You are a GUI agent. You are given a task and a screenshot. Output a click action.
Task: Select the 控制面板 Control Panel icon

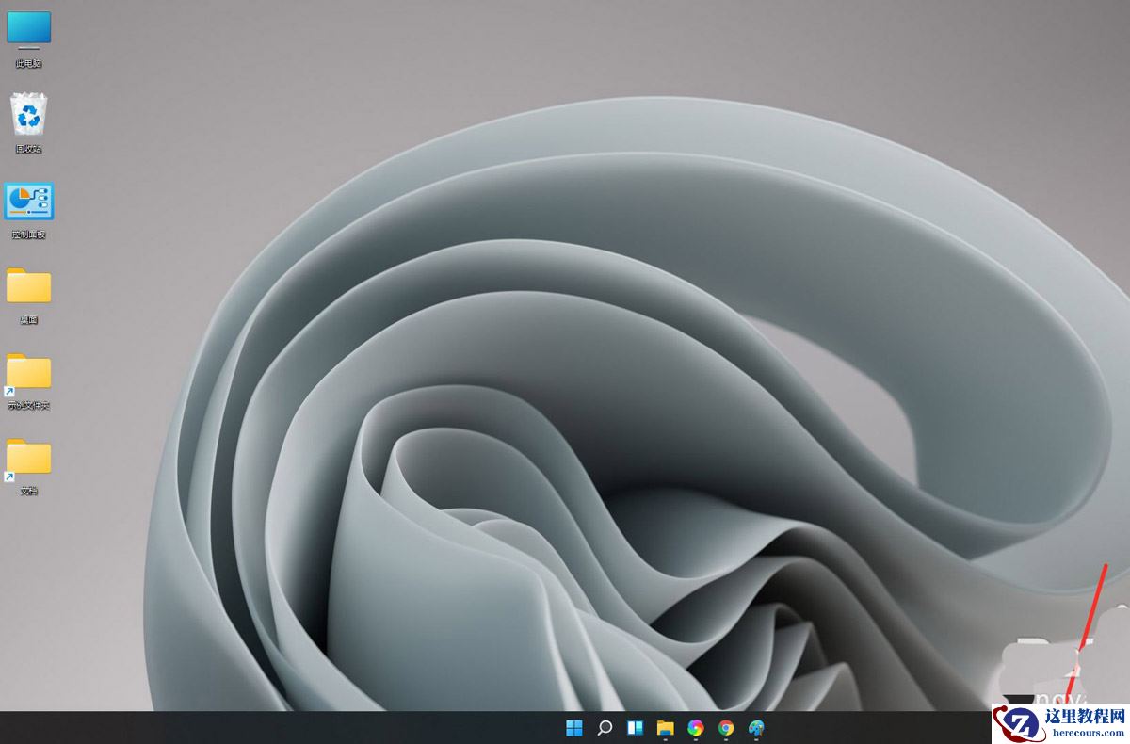pyautogui.click(x=28, y=201)
